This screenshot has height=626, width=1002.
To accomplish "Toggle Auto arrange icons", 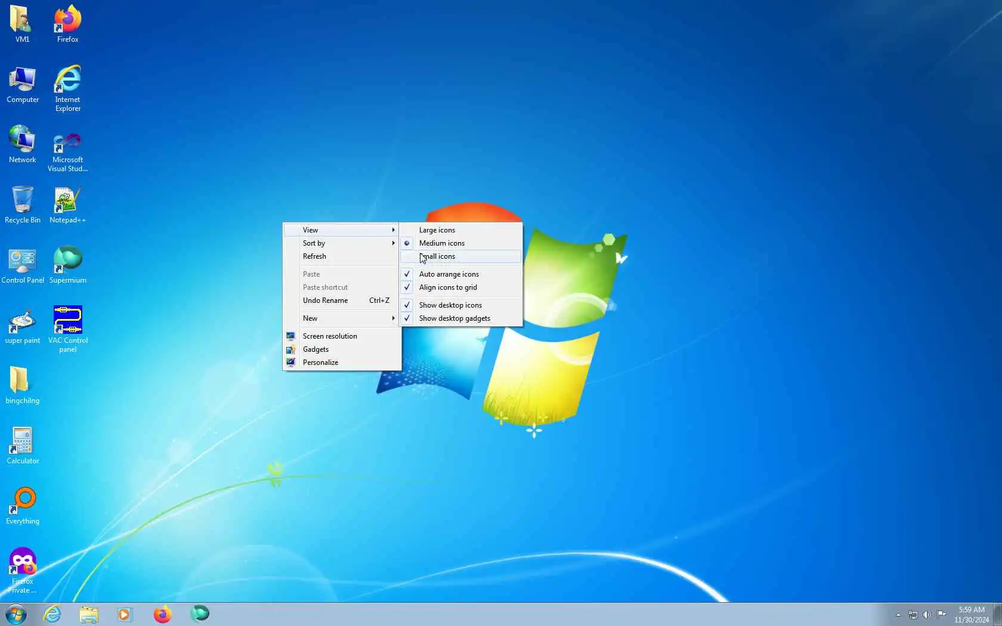I will point(461,274).
